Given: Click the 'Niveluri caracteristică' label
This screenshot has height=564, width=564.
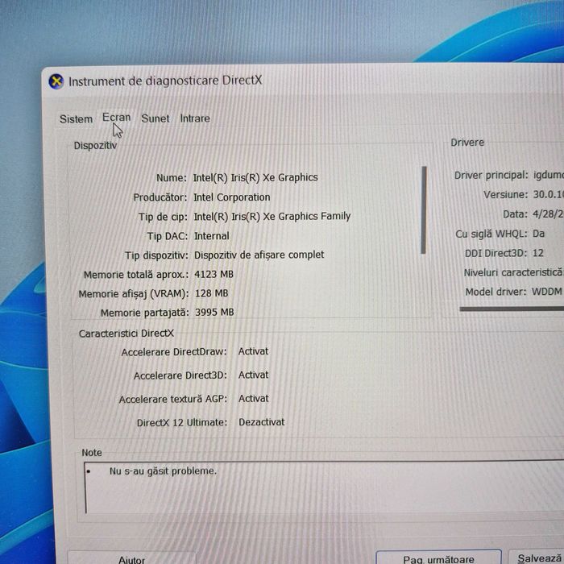Looking at the screenshot, I should (513, 272).
